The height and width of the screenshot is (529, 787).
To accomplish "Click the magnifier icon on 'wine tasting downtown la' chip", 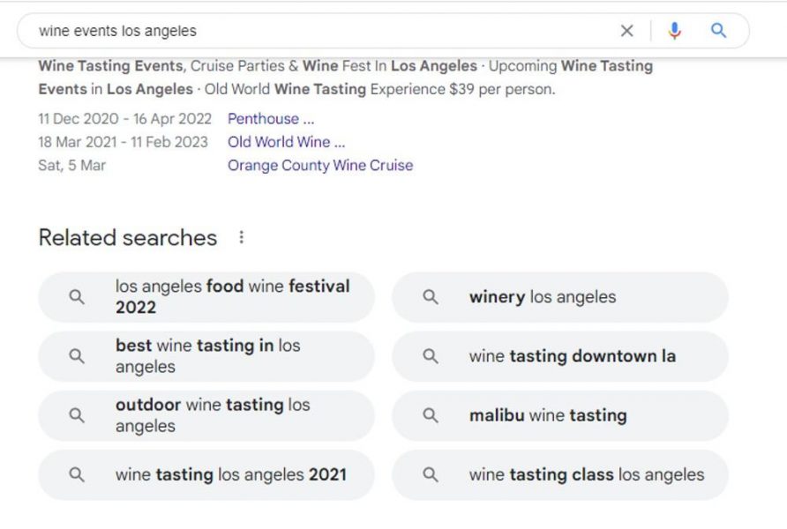I will tap(431, 356).
